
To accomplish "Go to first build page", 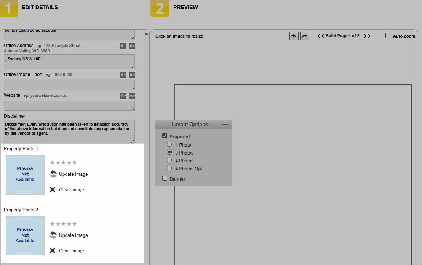I will click(x=318, y=36).
